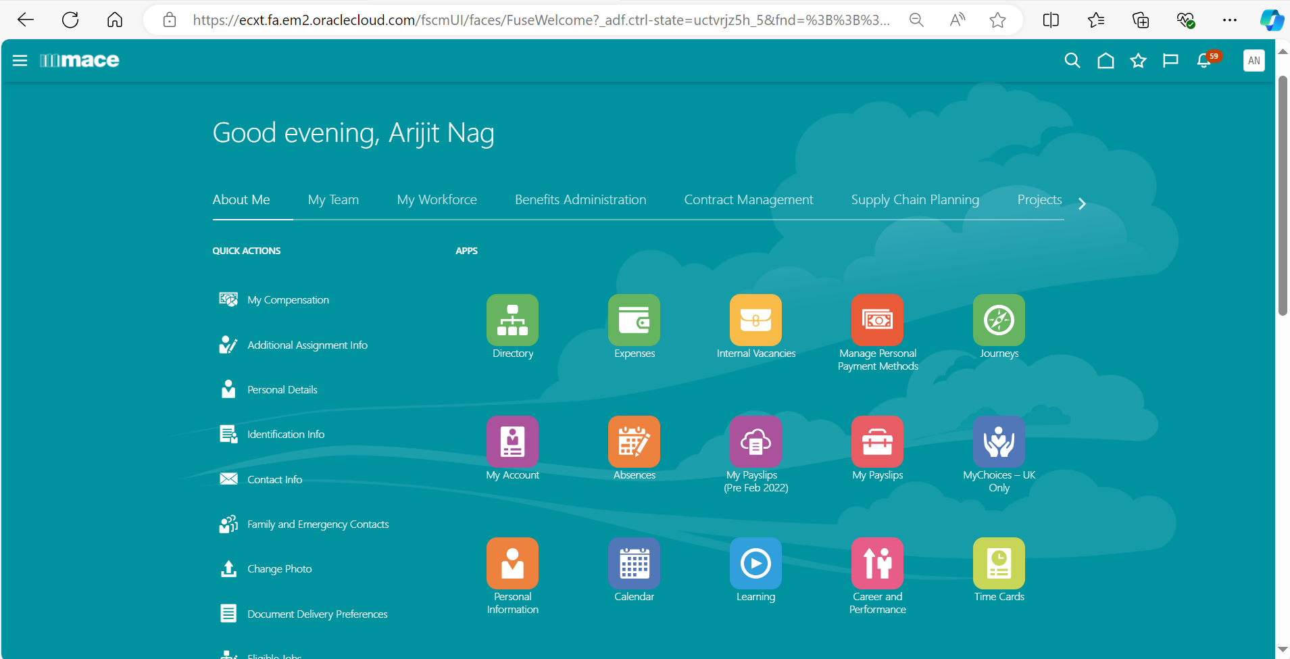Screen dimensions: 1290x659
Task: Click the scrollbar down arrow
Action: 1283,650
